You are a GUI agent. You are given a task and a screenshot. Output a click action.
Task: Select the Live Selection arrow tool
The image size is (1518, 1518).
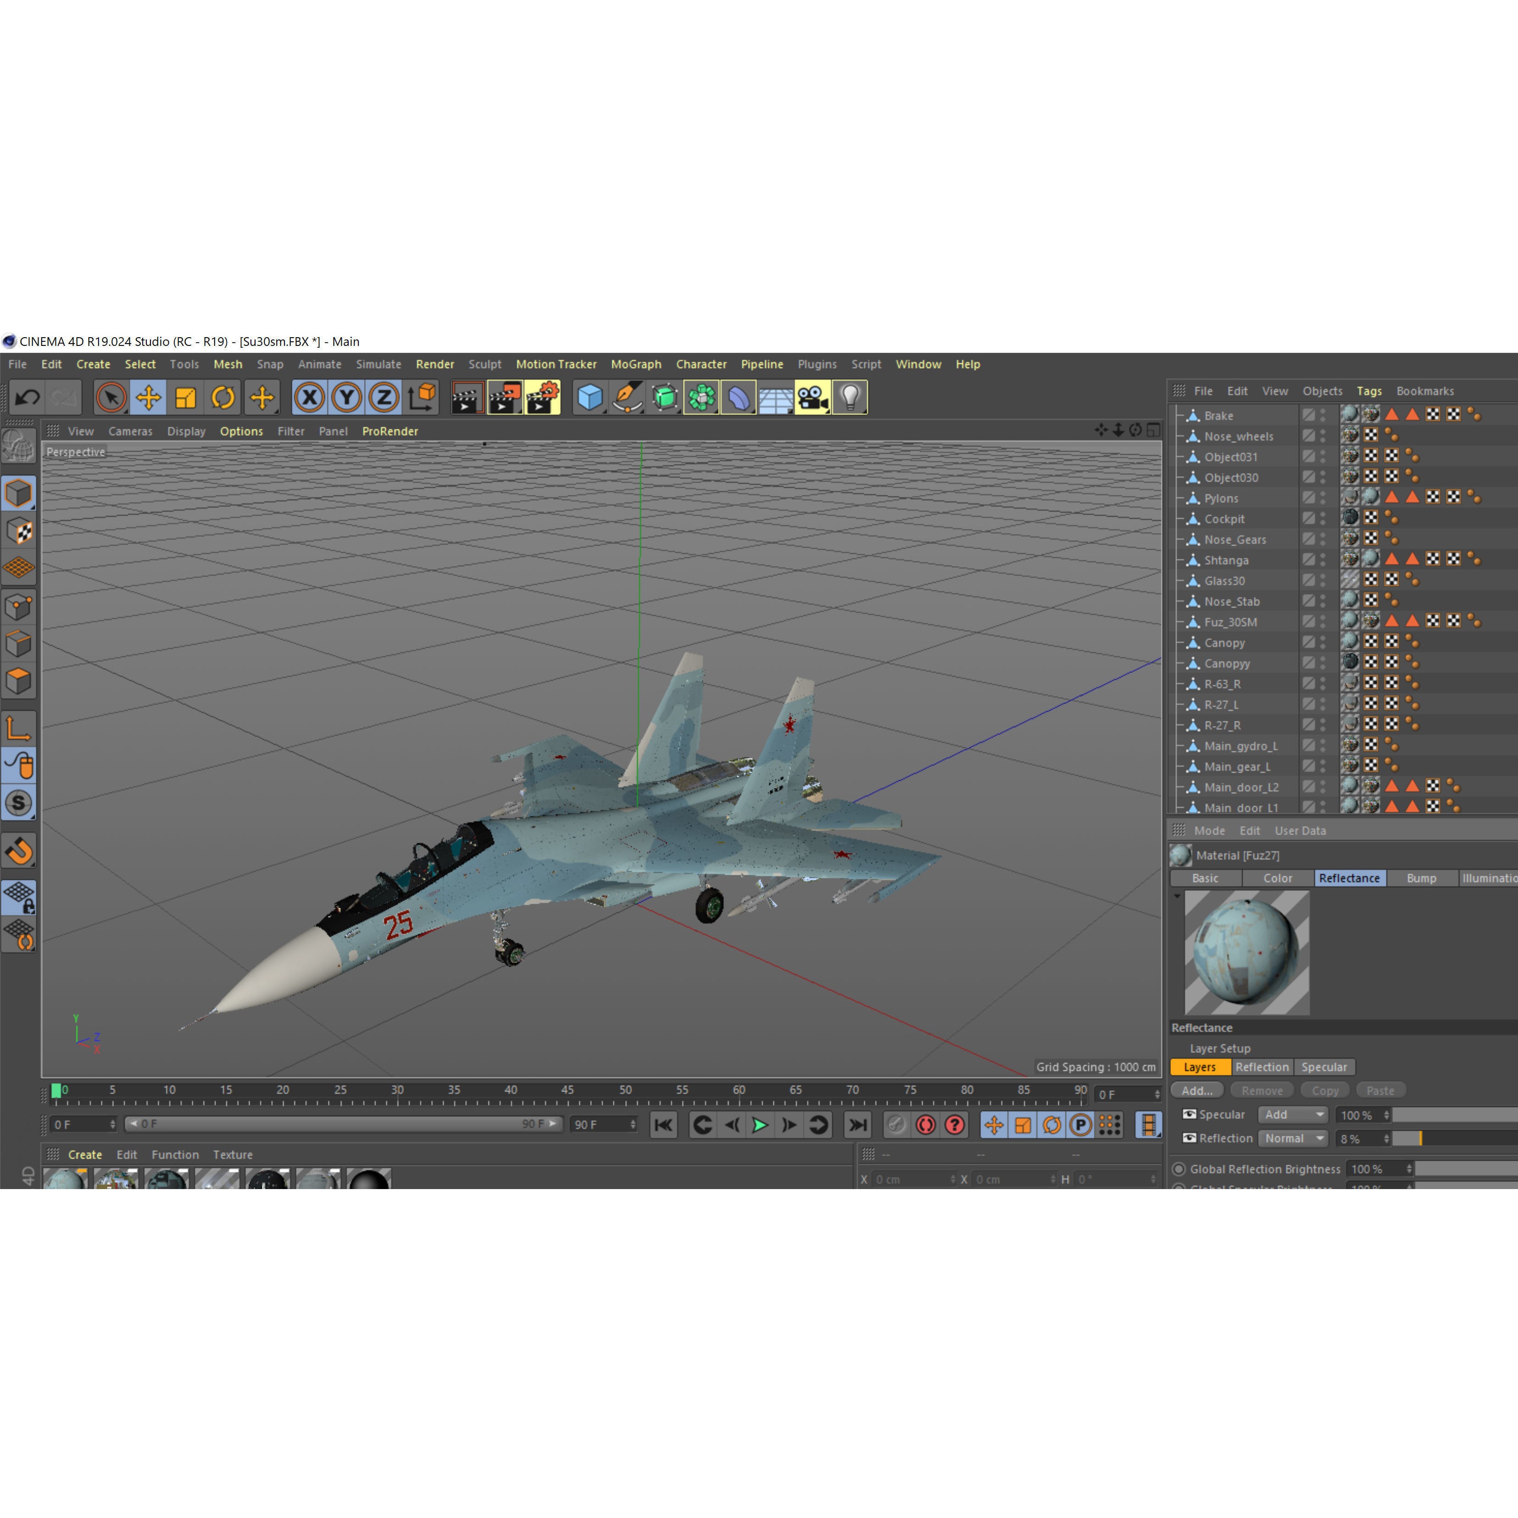pos(112,398)
